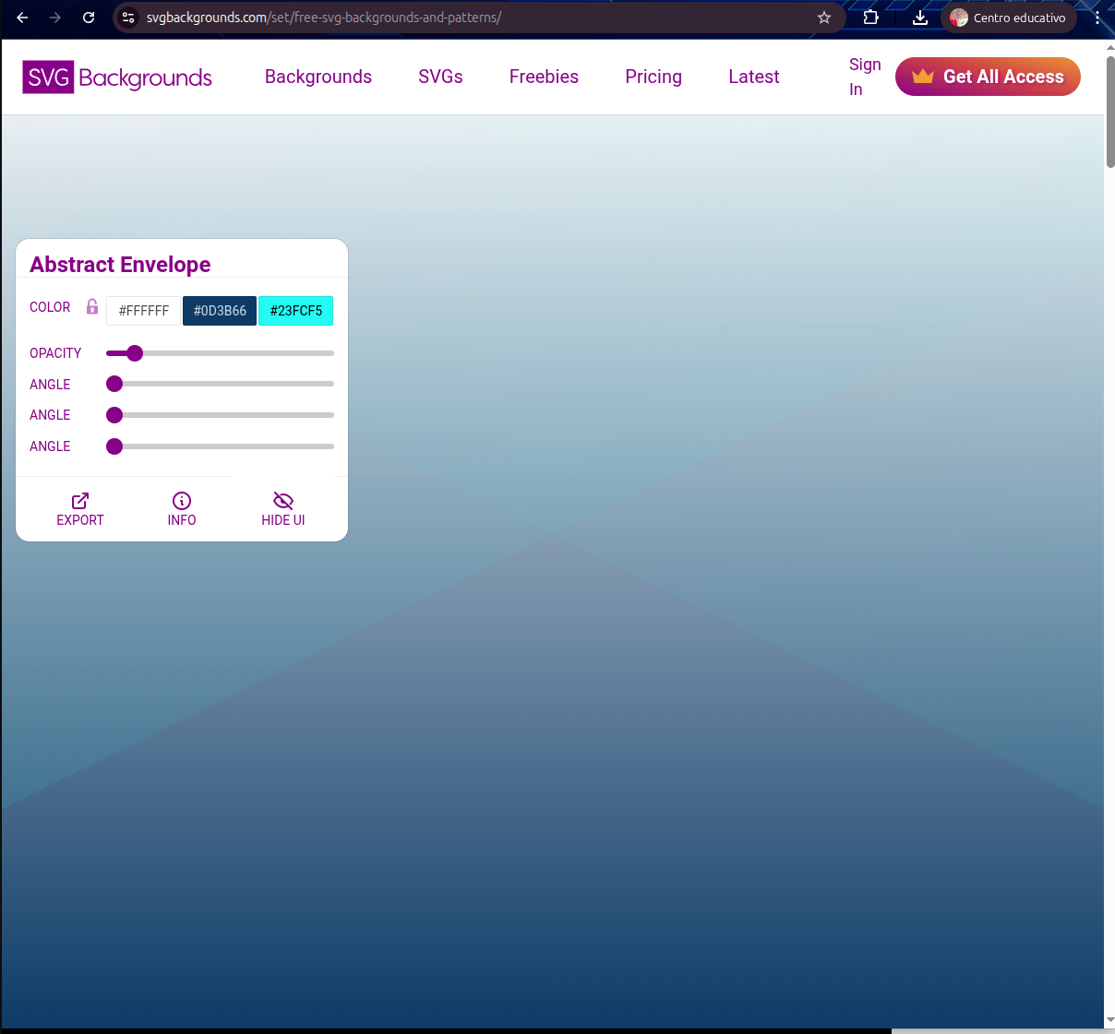This screenshot has height=1034, width=1115.
Task: View site information icon in address bar
Action: click(129, 18)
